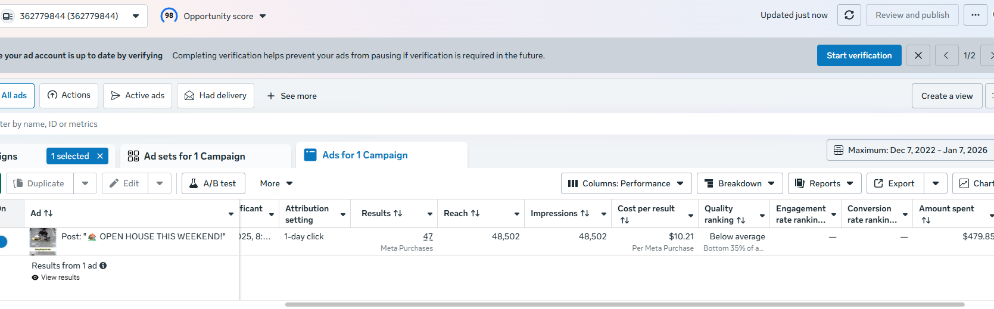
Task: Open the Breakdown dropdown
Action: (740, 183)
